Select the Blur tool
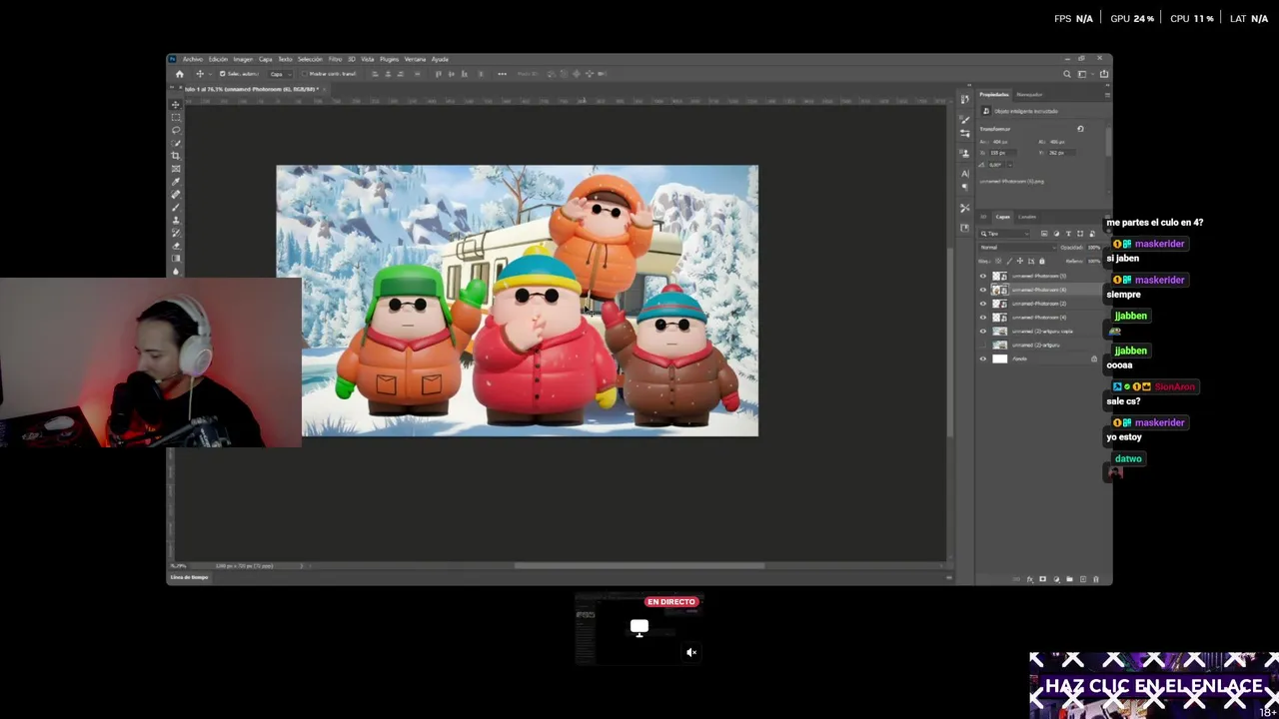 (176, 271)
